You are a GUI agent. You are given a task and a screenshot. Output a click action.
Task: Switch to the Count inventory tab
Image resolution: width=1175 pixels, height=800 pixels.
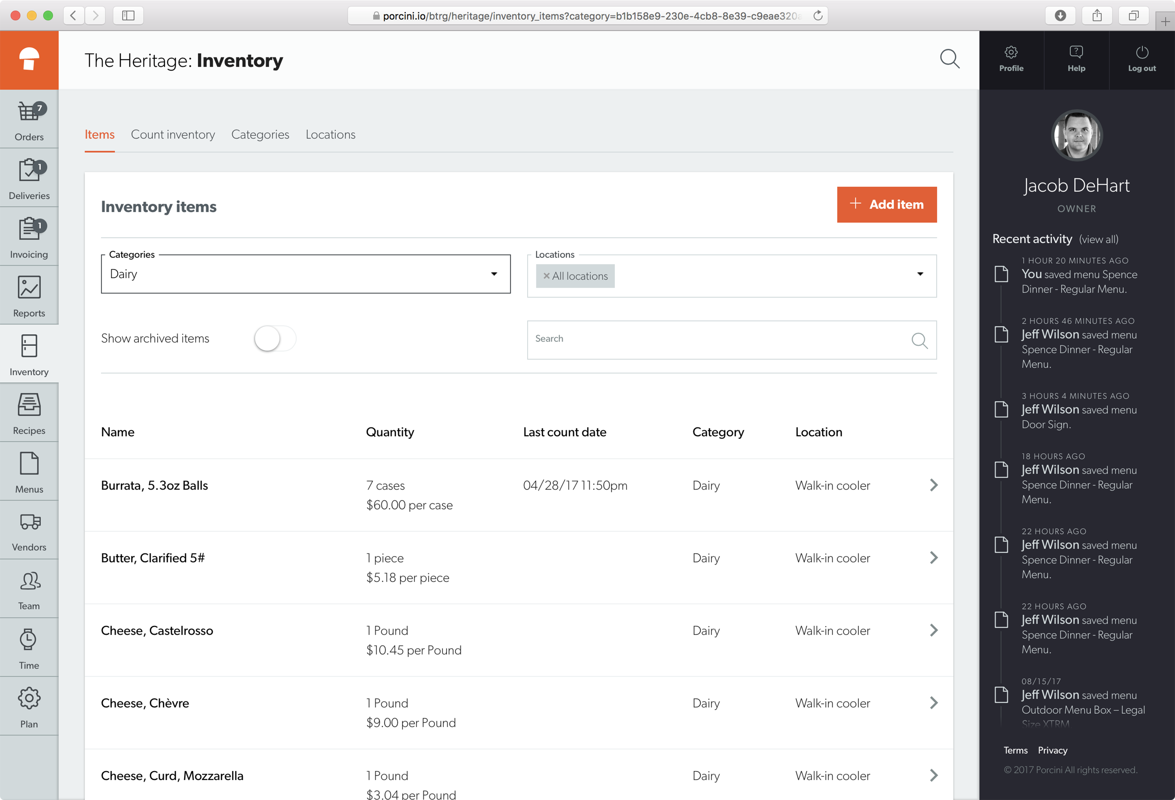(x=173, y=134)
